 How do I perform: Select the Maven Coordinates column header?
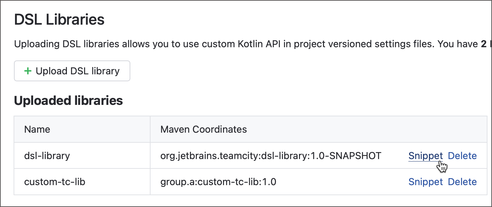203,129
